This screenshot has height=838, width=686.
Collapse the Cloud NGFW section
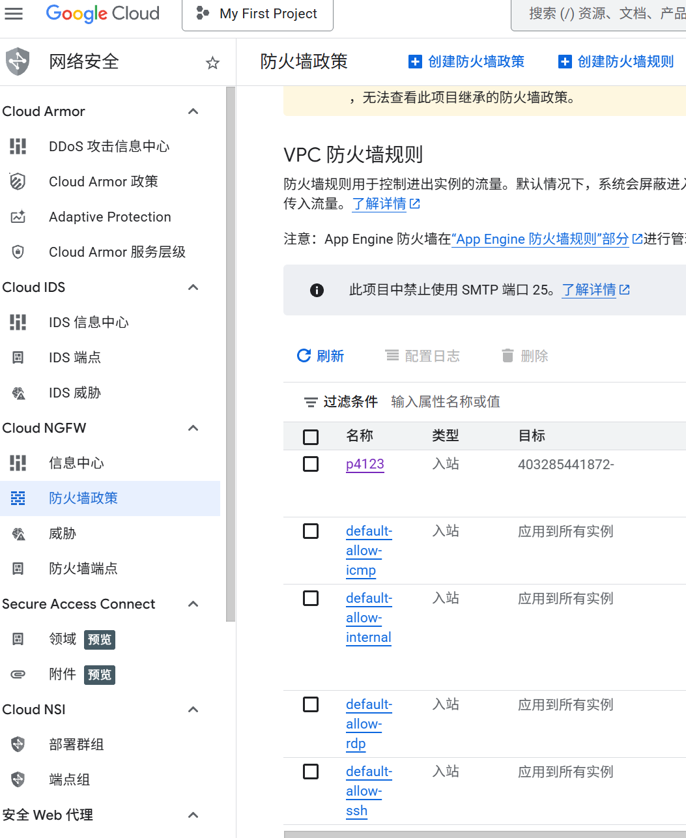tap(193, 428)
